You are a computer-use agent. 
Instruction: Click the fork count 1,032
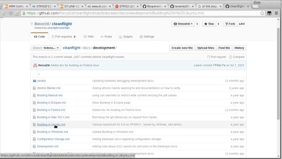tap(241, 24)
